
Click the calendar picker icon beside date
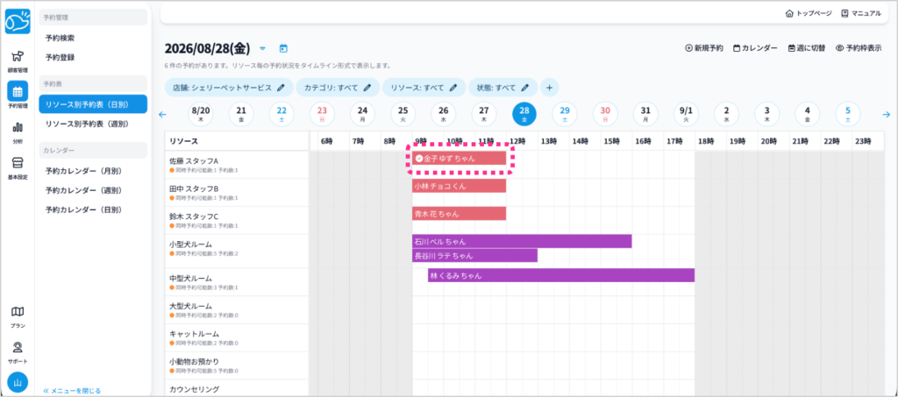click(283, 48)
